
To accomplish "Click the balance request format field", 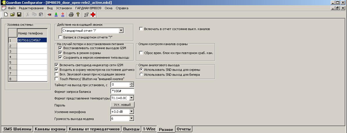I will [122, 91].
